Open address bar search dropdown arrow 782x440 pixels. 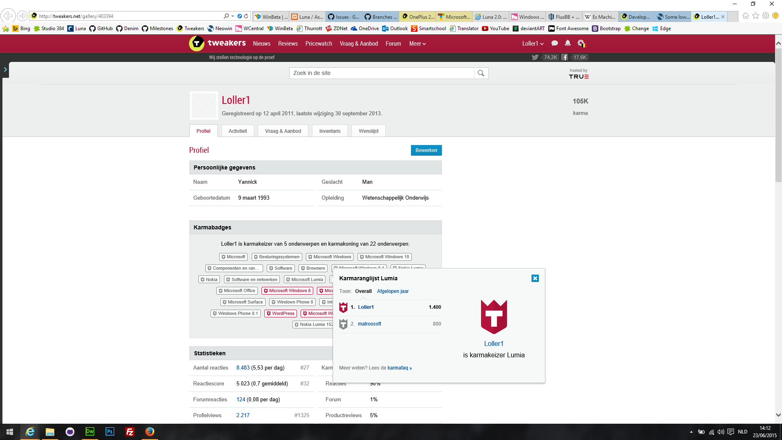[x=233, y=16]
